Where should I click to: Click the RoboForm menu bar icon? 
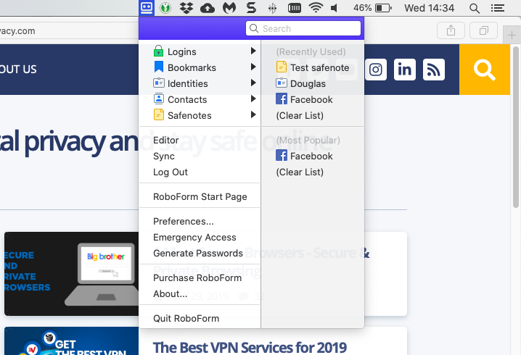pyautogui.click(x=147, y=8)
